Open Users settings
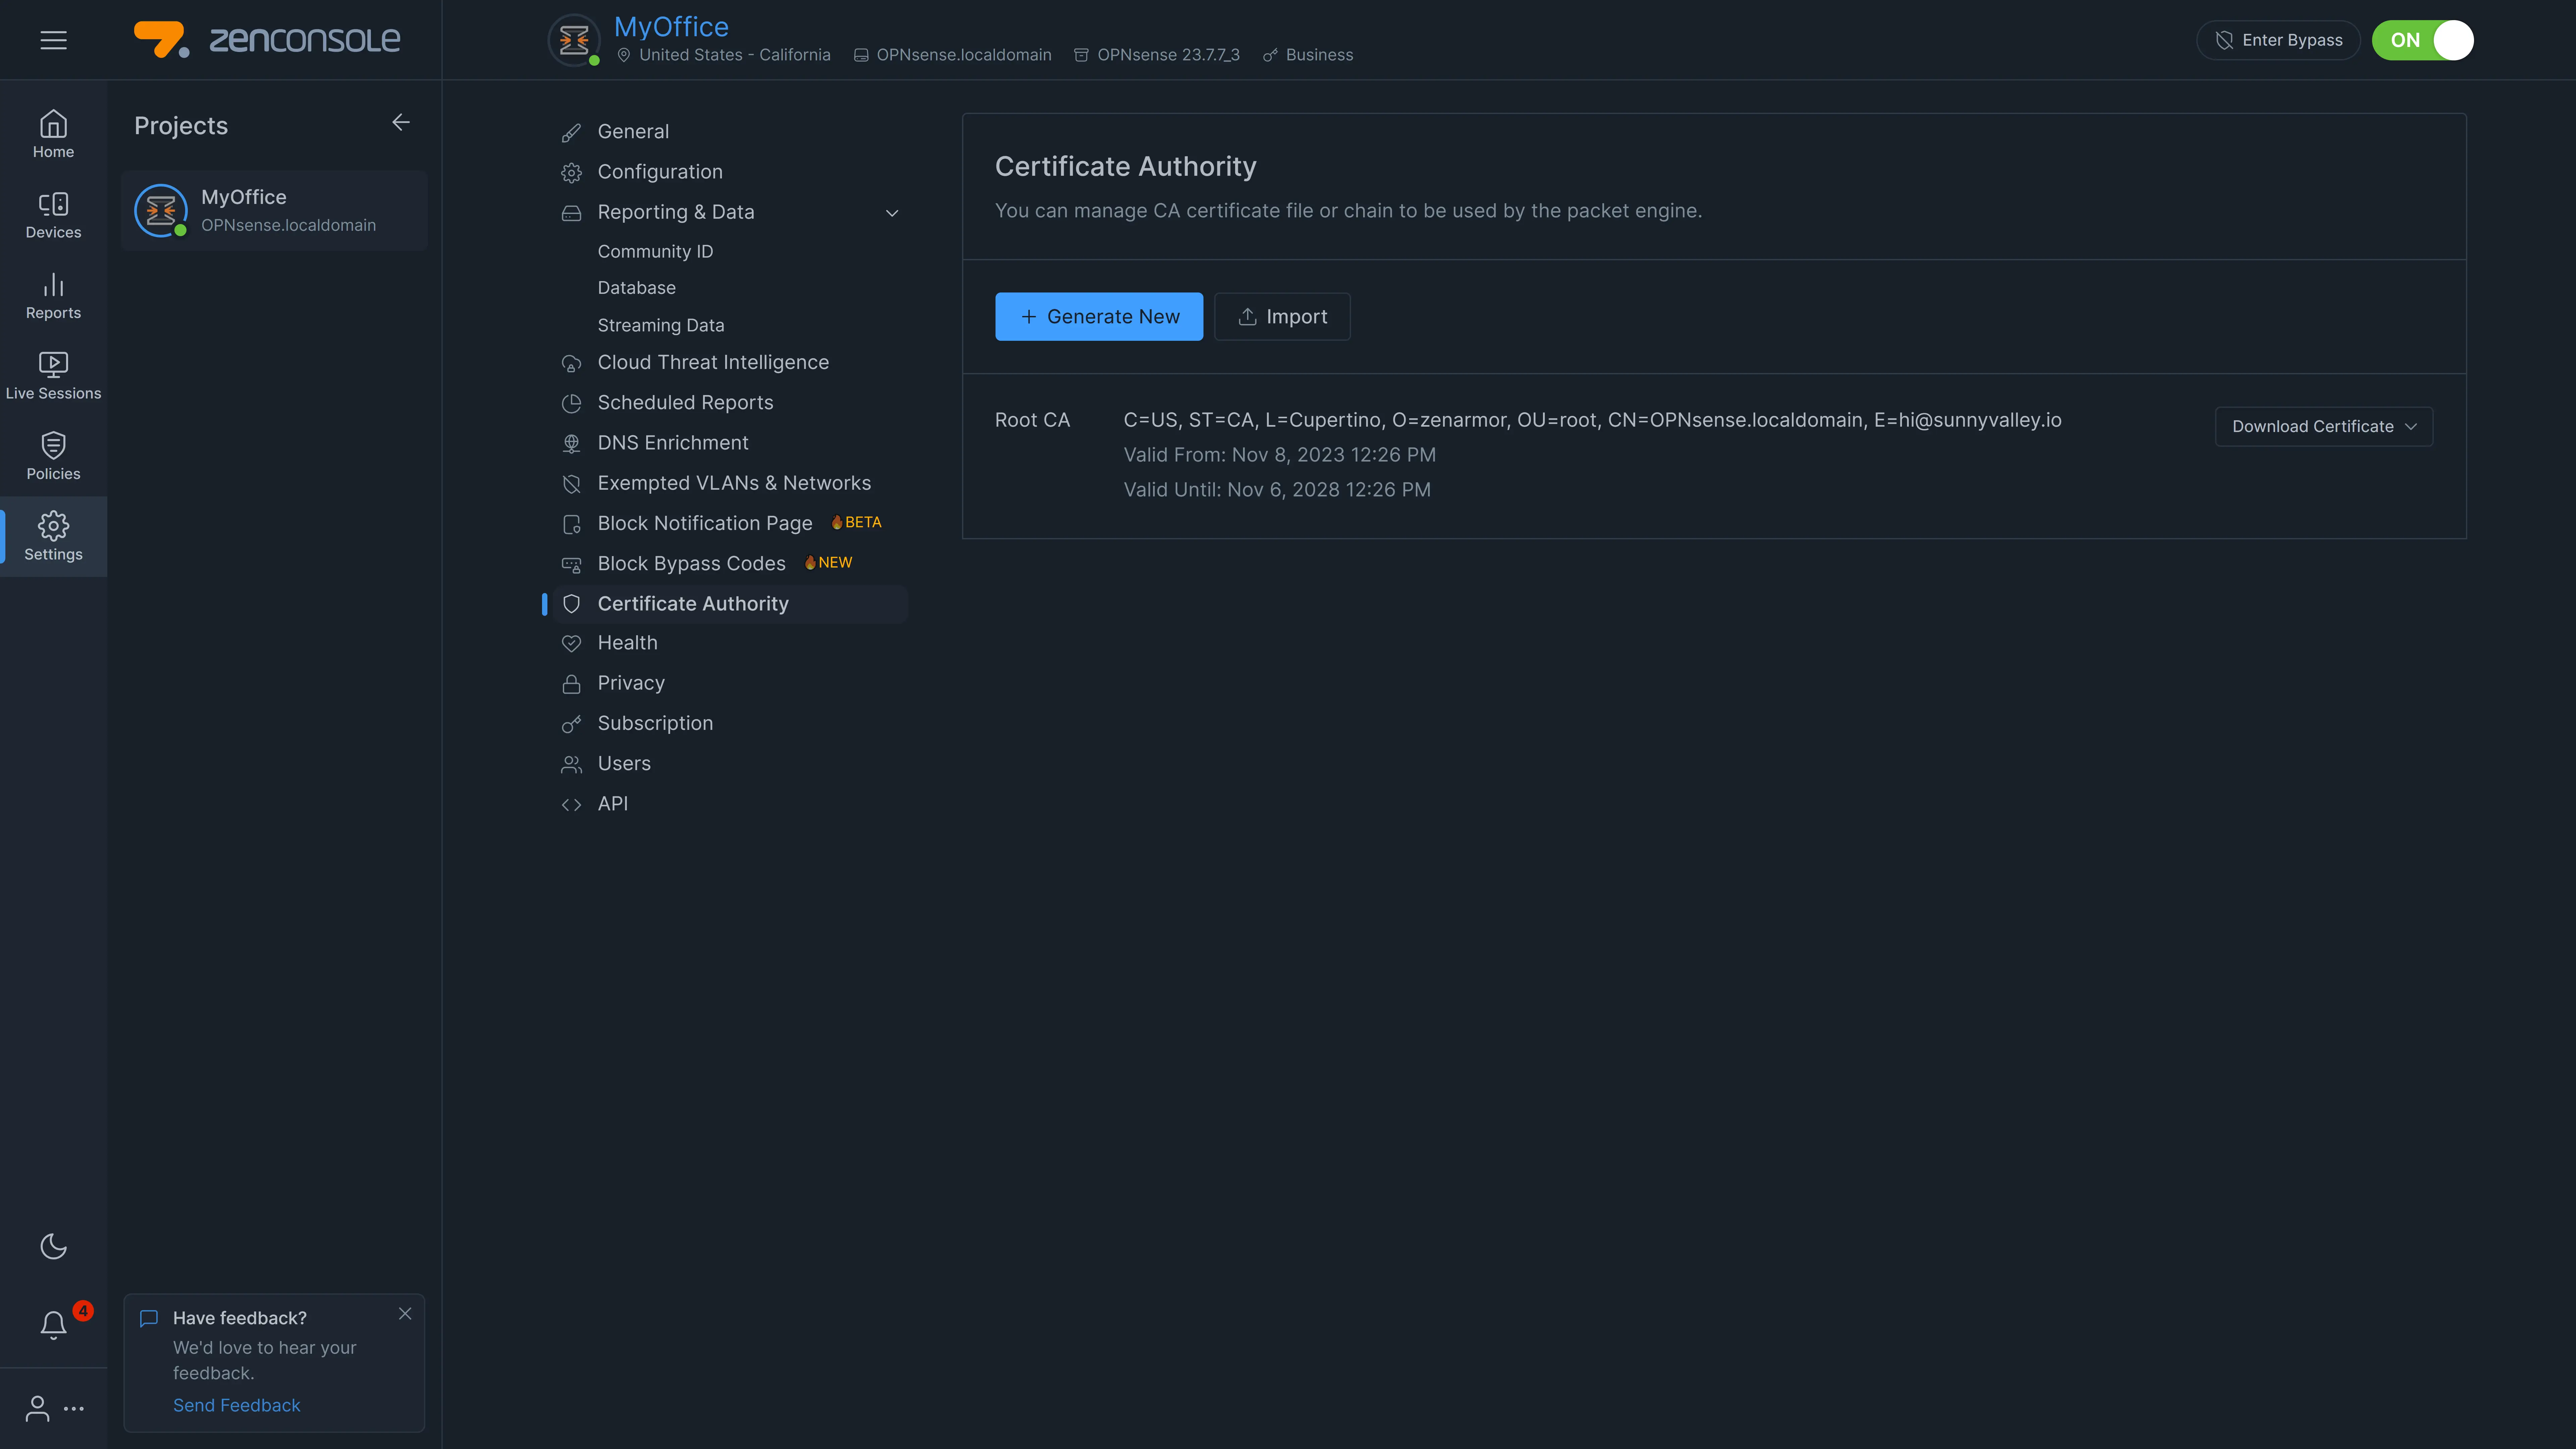 pos(624,764)
